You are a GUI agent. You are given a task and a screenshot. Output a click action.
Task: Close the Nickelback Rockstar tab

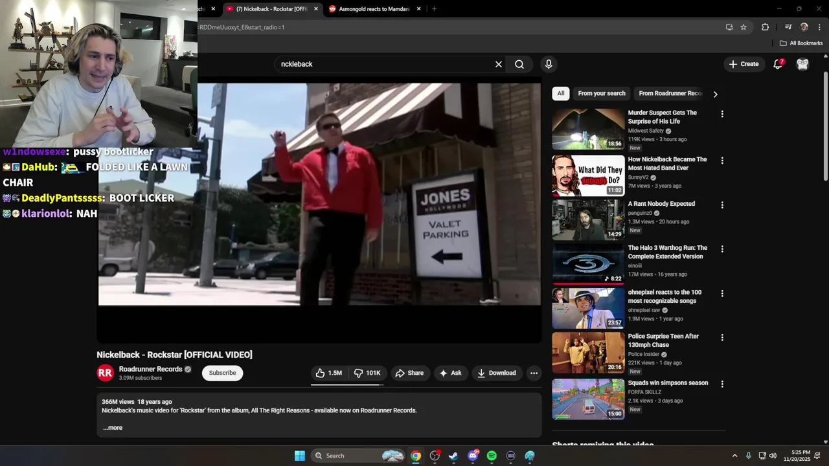click(316, 9)
